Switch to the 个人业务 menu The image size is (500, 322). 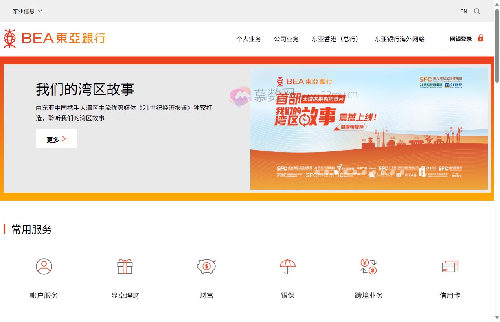pyautogui.click(x=249, y=39)
